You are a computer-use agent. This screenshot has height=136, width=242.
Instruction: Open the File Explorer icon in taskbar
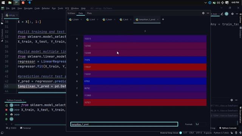[10, 3]
